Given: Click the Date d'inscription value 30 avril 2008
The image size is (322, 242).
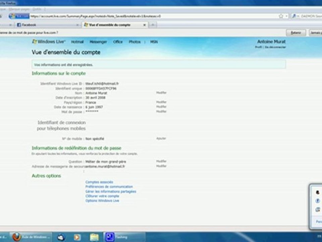Looking at the screenshot, I should click(x=95, y=97).
